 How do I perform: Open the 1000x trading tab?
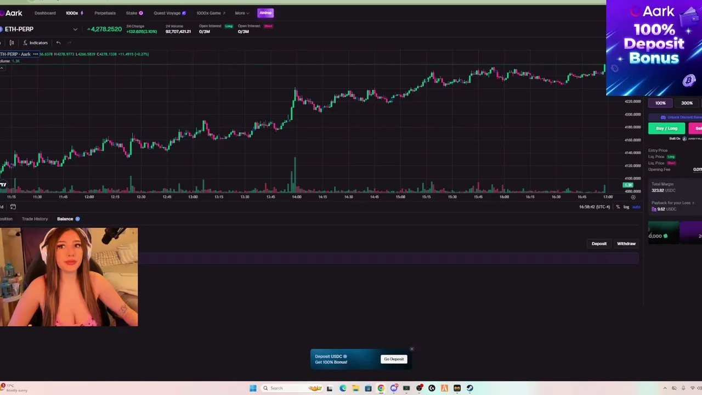tap(74, 13)
